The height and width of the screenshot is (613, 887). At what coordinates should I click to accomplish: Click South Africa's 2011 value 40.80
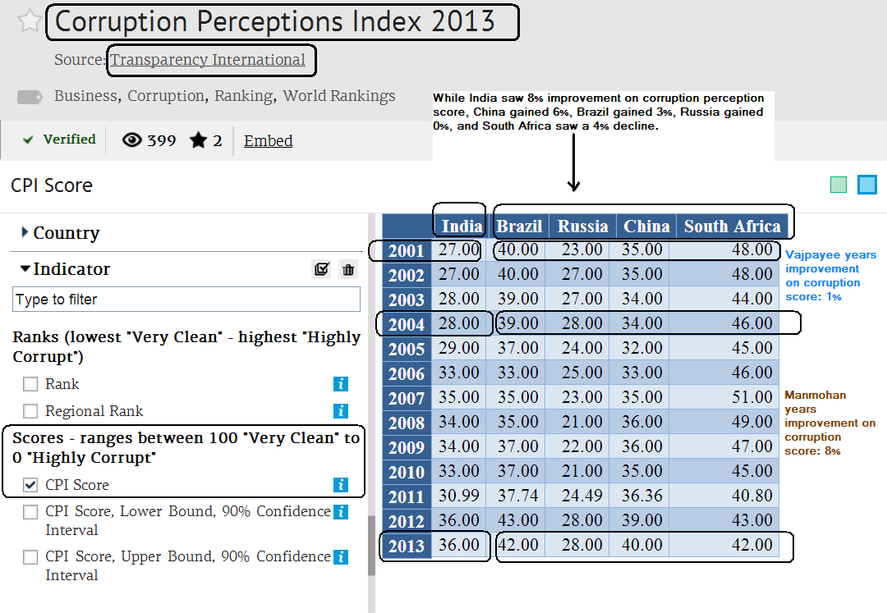[x=751, y=496]
